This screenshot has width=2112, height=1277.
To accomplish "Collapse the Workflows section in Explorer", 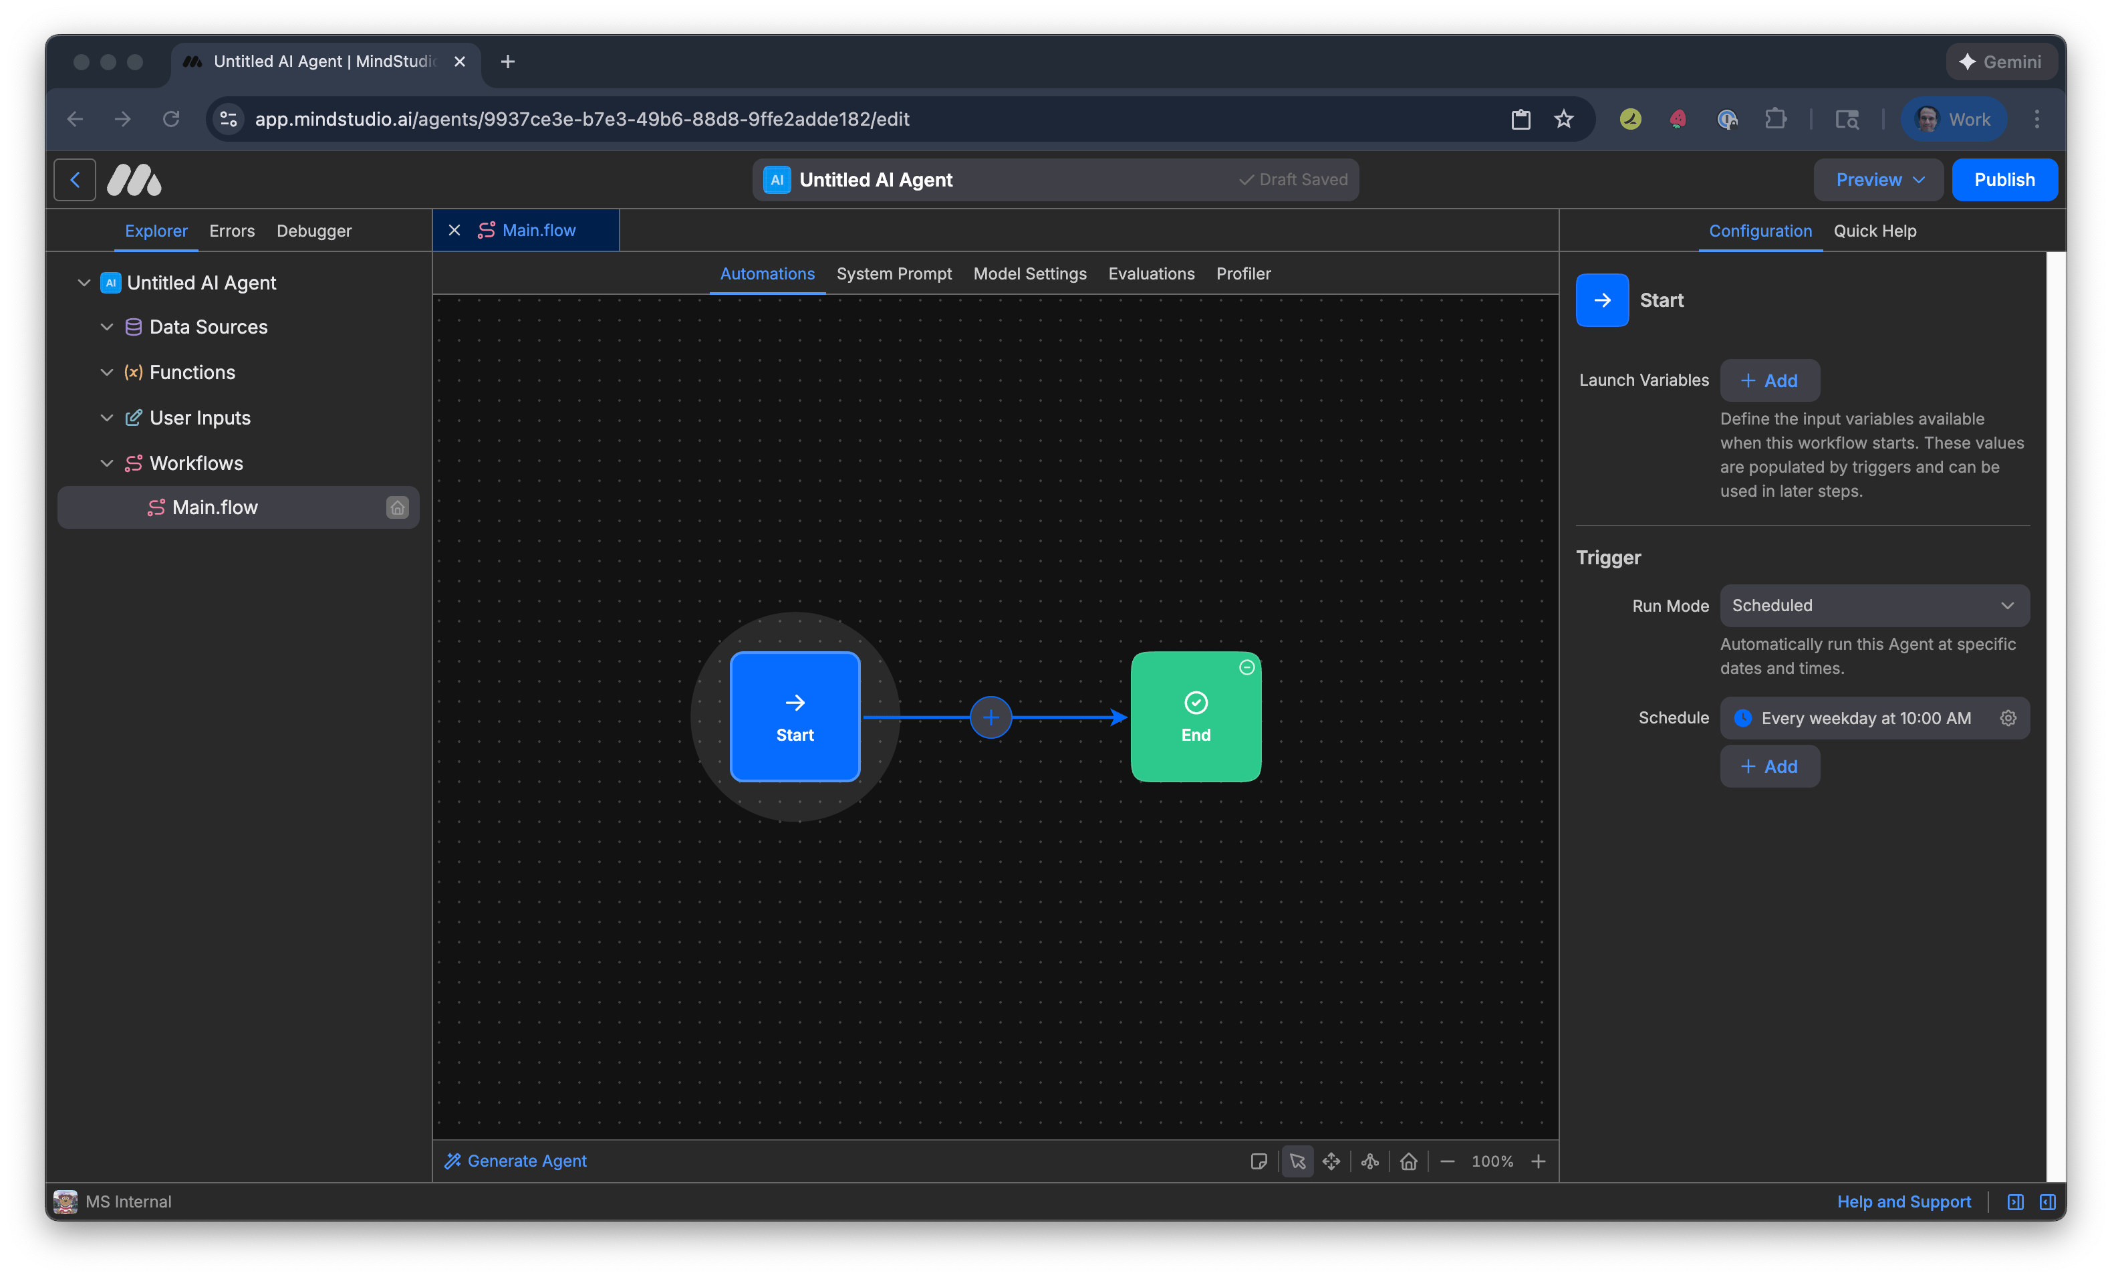I will [107, 462].
